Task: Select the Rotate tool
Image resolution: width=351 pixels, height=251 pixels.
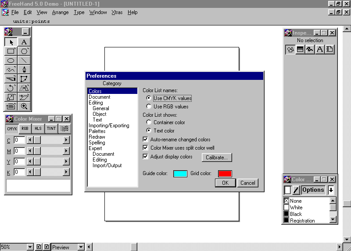Action: point(11,88)
